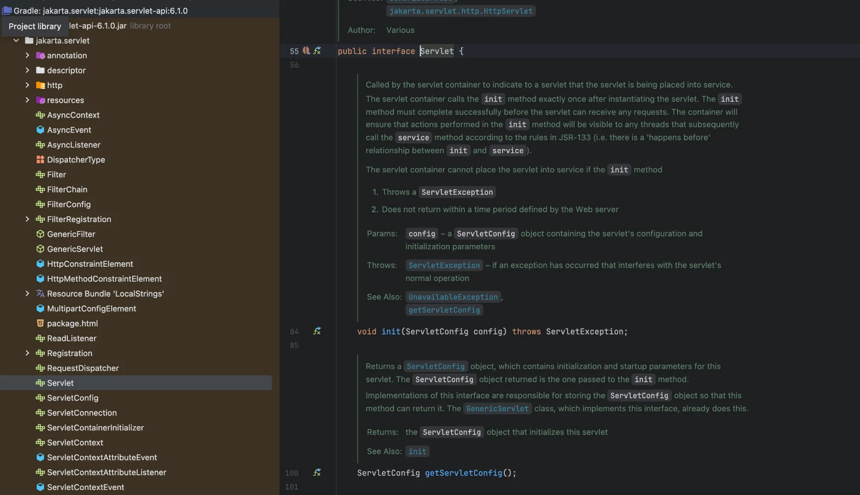The width and height of the screenshot is (860, 495).
Task: Open jakarta.servlet.http.HttpServlet link
Action: (461, 11)
